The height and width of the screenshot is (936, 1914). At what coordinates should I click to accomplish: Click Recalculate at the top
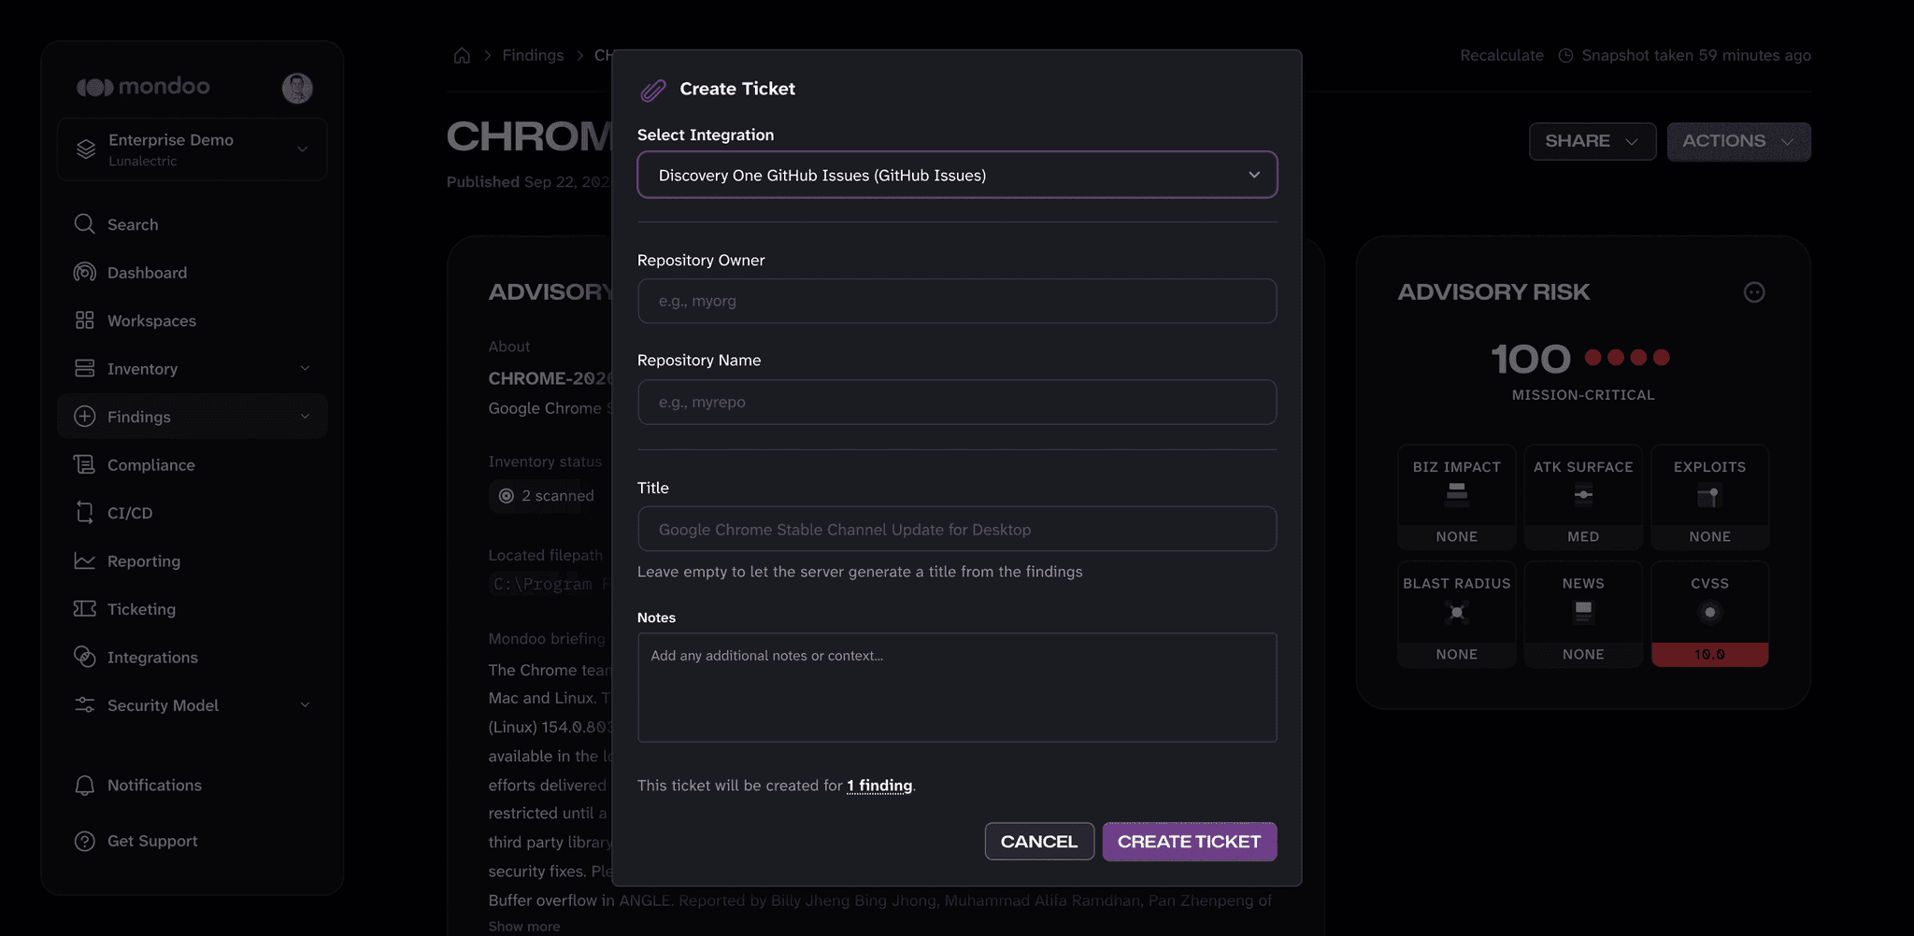(1502, 55)
